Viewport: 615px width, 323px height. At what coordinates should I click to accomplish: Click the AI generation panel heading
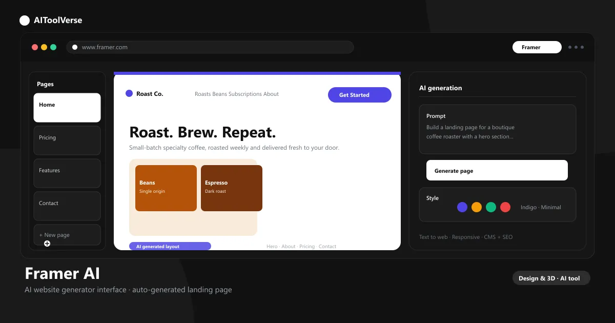point(441,88)
